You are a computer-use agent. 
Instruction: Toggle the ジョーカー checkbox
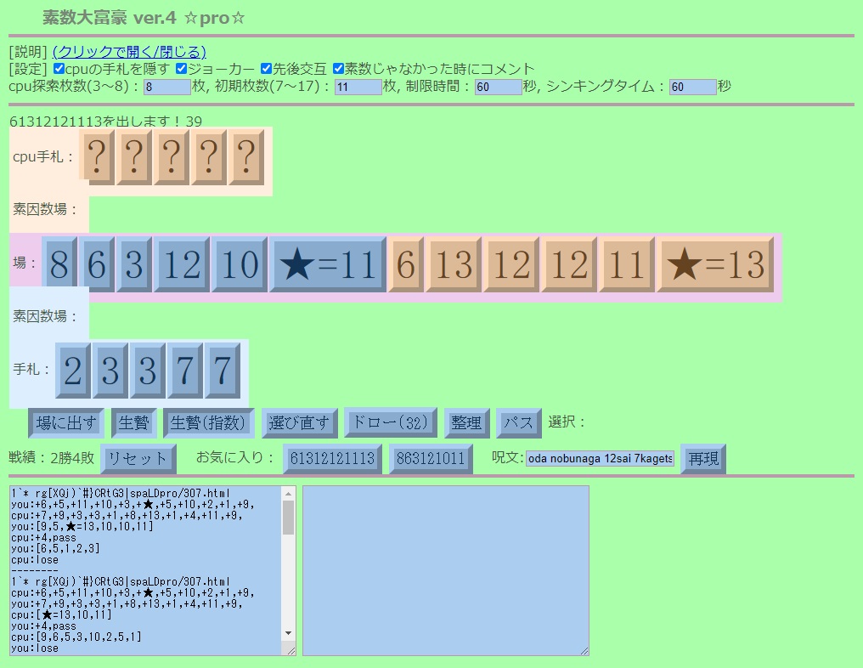click(182, 69)
